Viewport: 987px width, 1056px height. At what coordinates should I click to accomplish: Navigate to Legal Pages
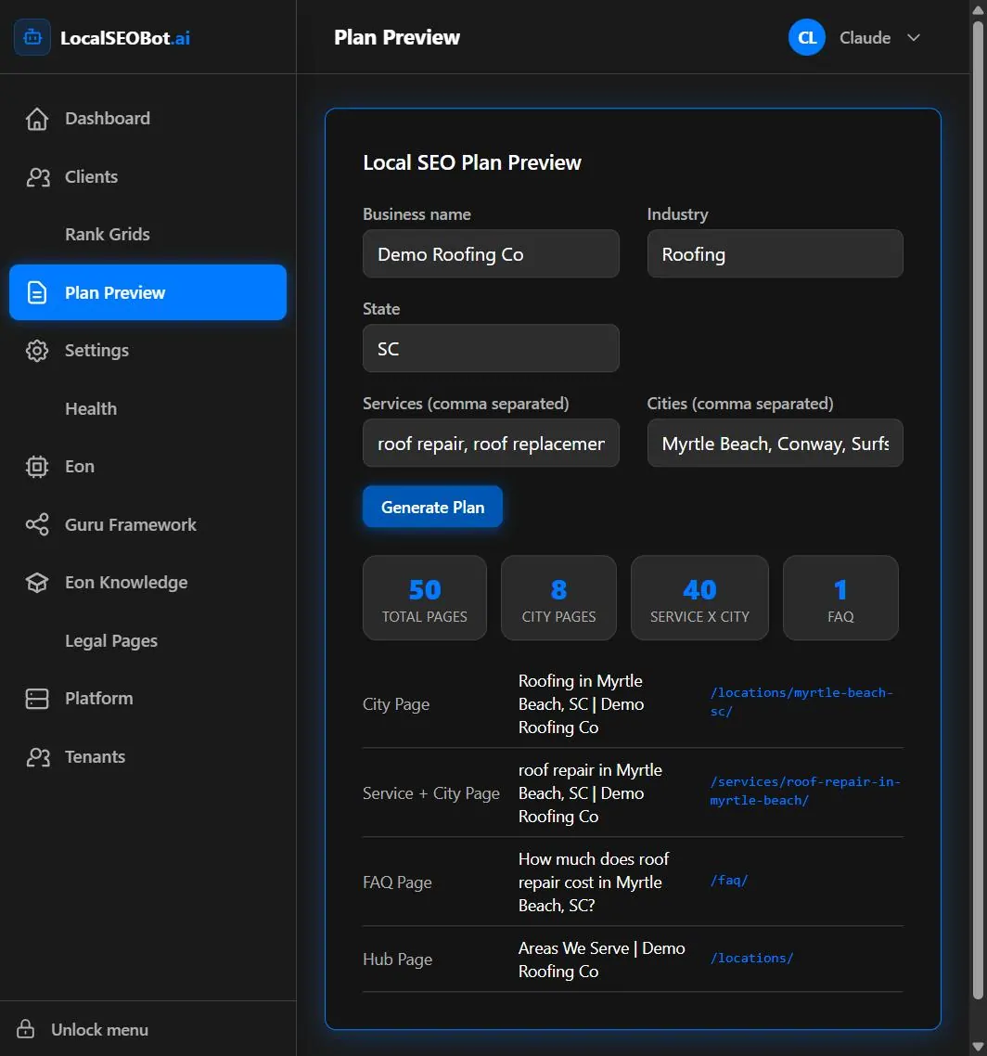point(148,640)
